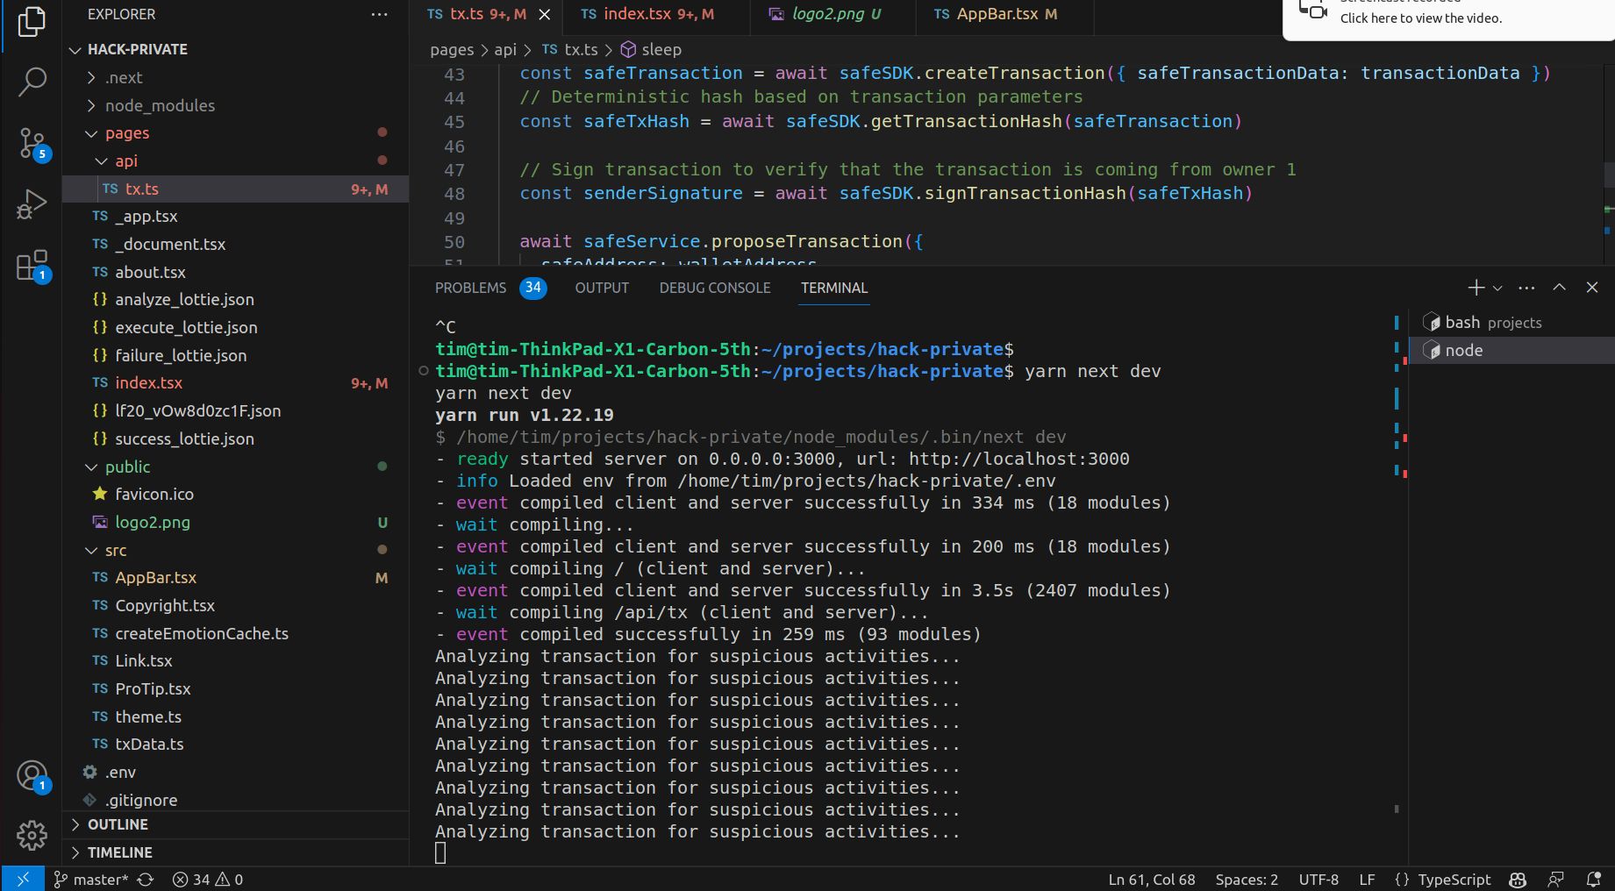Open the terminal launch profile dropdown
This screenshot has height=891, width=1615.
(1497, 288)
